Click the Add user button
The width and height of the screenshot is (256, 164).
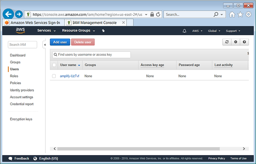coord(60,42)
